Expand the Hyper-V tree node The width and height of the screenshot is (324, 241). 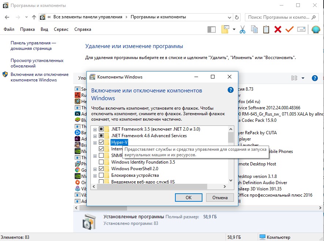click(x=95, y=143)
